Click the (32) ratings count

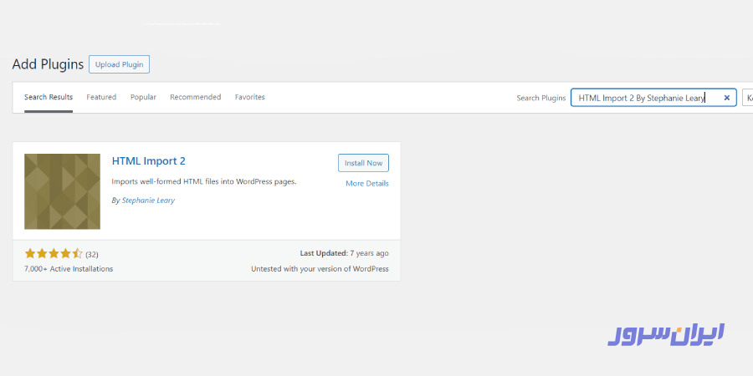click(92, 254)
